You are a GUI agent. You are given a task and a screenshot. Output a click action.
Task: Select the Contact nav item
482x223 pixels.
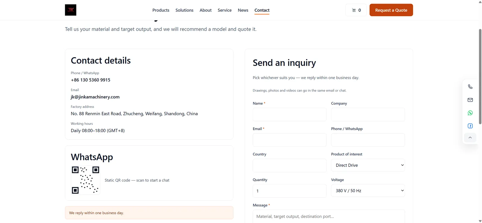pos(262,10)
